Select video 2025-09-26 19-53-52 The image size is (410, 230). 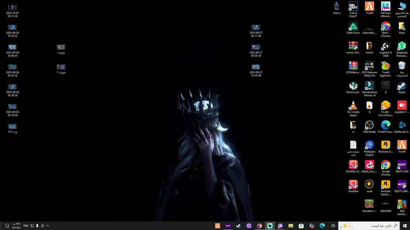[12, 31]
